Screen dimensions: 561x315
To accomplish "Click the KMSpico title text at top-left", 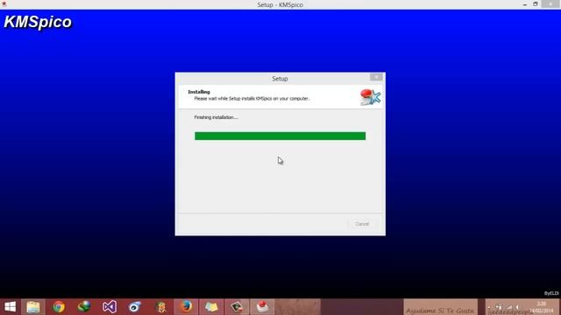I will point(38,22).
